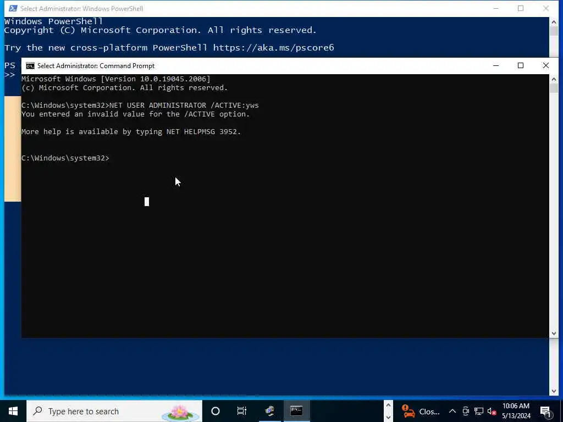Click the 'NET HELPMSG 3952' help line
563x422 pixels.
pos(131,132)
